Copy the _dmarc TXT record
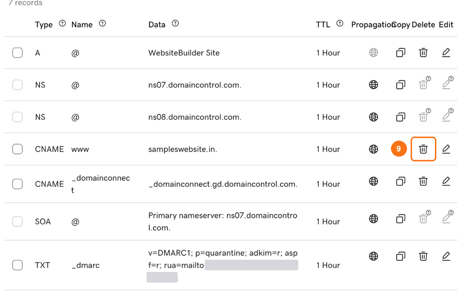This screenshot has width=462, height=299. click(x=401, y=256)
